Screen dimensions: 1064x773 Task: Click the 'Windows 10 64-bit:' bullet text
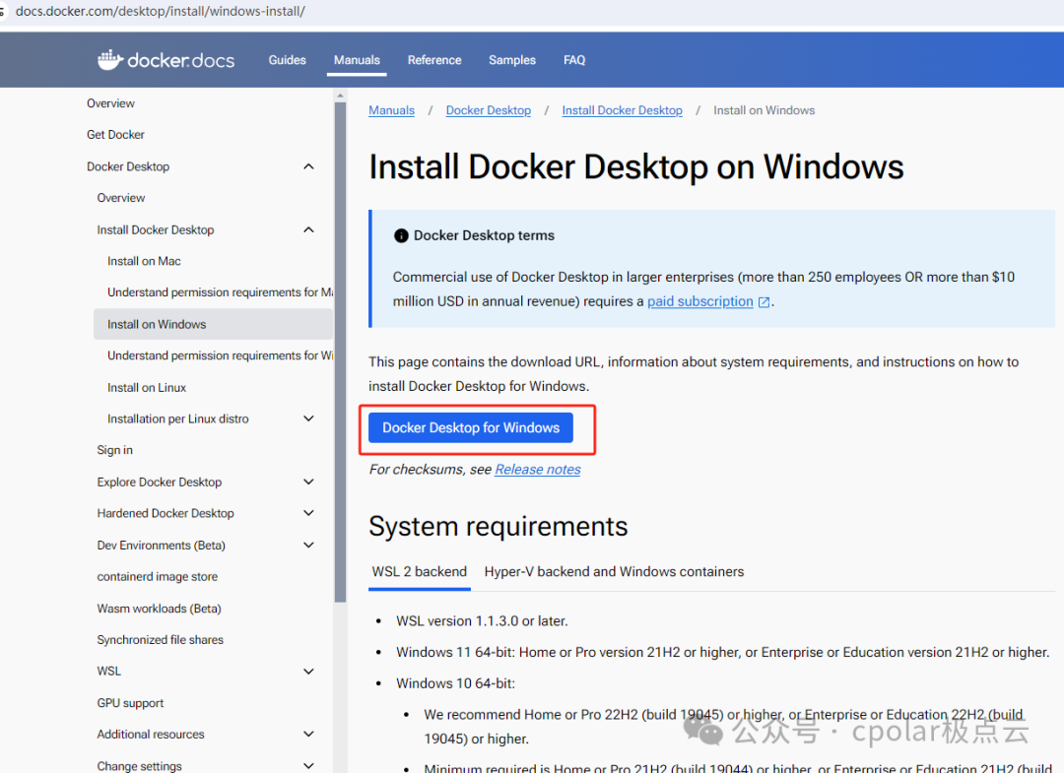pyautogui.click(x=455, y=682)
